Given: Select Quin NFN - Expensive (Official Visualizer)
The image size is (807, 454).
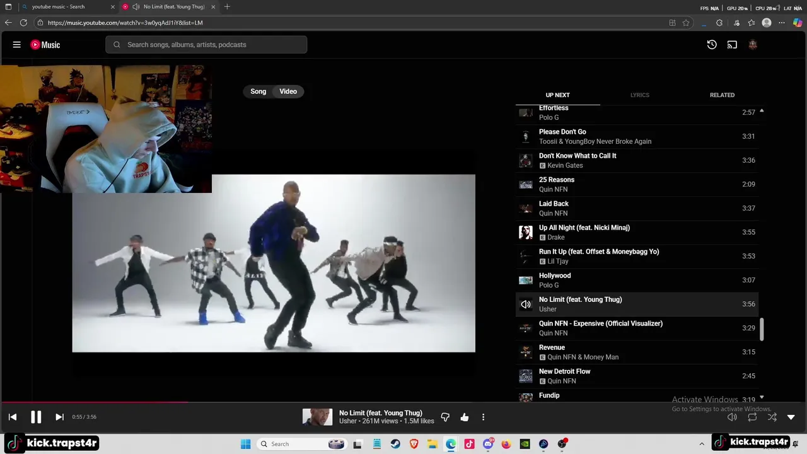Looking at the screenshot, I should click(x=637, y=328).
